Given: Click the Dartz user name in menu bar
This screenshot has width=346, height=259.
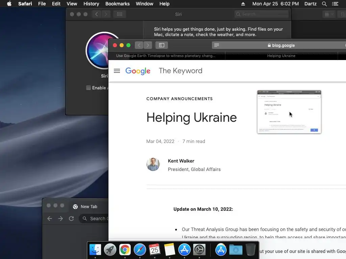Looking at the screenshot, I should (x=310, y=4).
